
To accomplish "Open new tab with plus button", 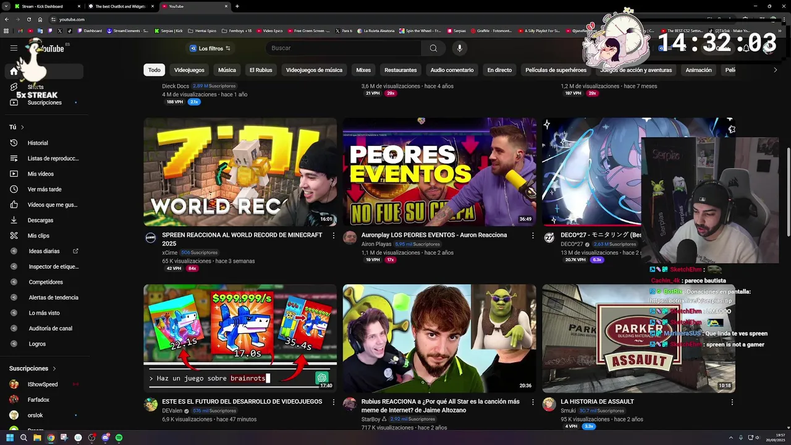I will point(237,6).
